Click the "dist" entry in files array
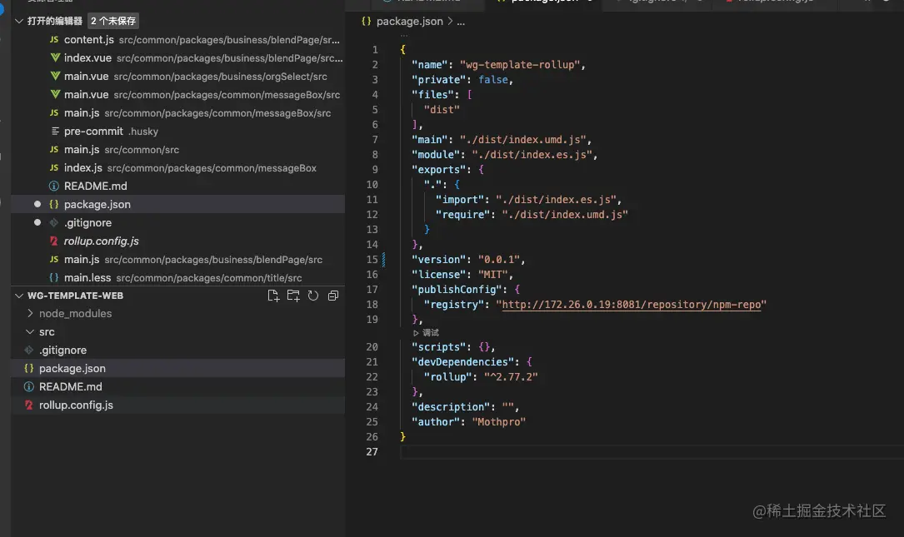The width and height of the screenshot is (904, 537). coord(442,109)
